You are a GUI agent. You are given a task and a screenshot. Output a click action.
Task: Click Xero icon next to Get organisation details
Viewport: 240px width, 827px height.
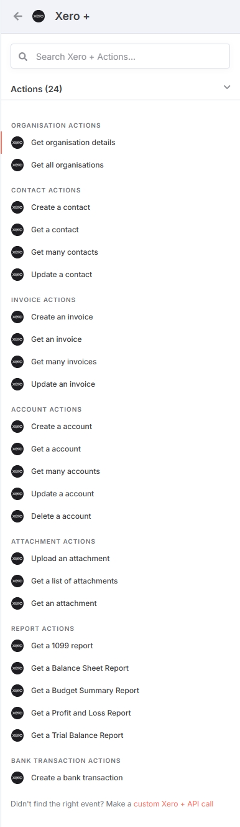point(17,143)
